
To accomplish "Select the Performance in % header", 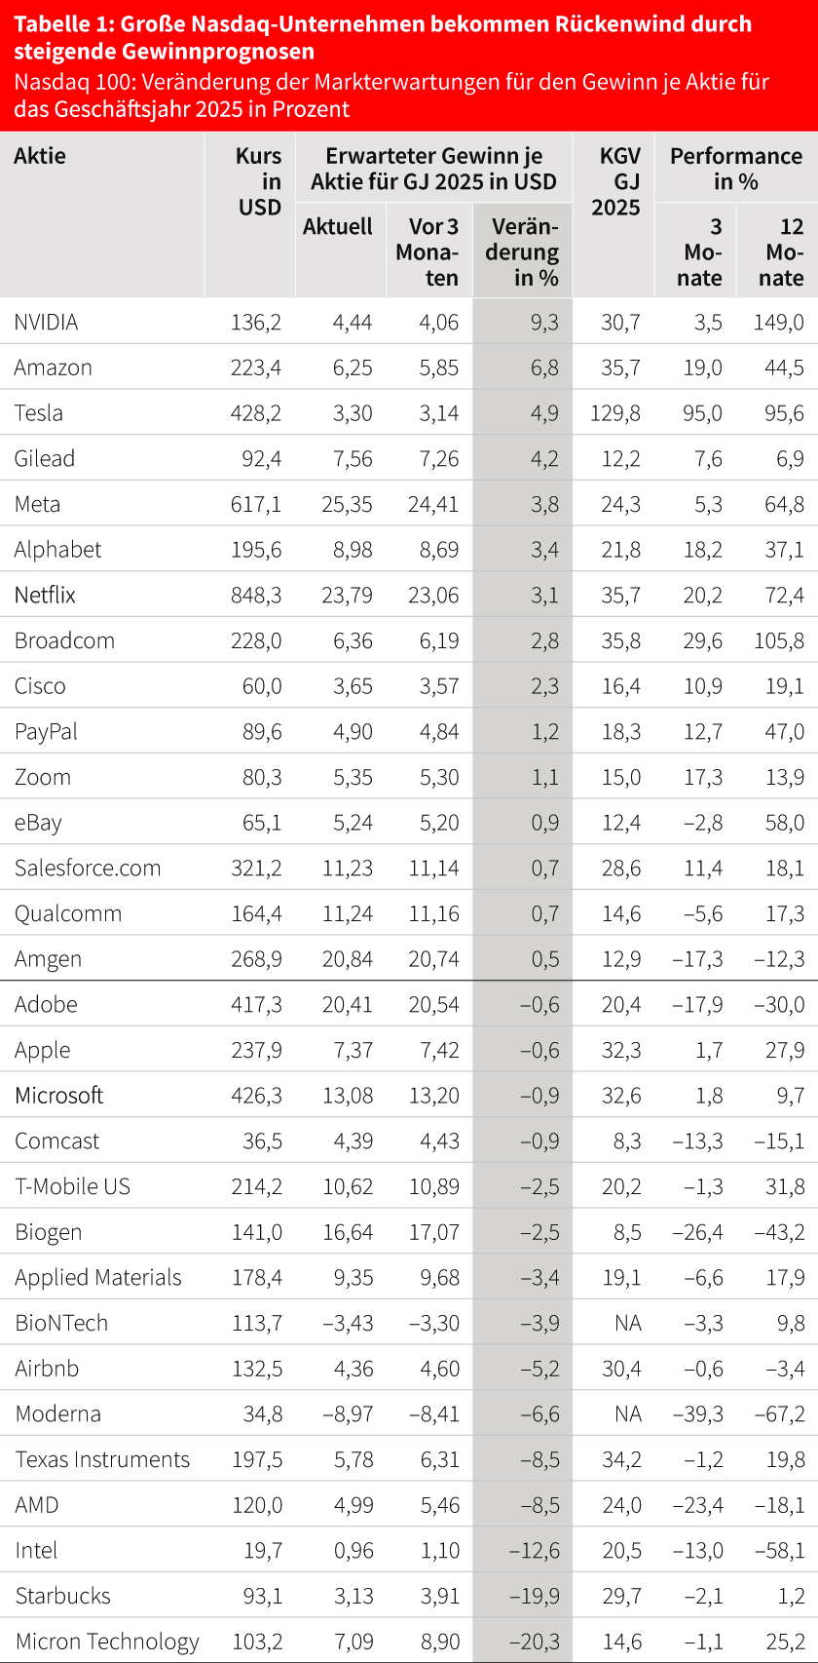I will [x=736, y=169].
